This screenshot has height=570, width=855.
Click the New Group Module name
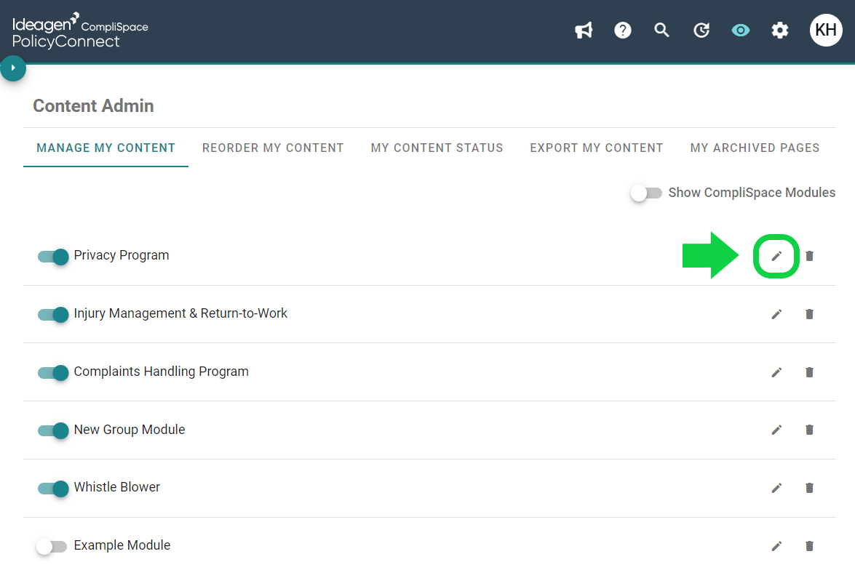[x=130, y=430]
